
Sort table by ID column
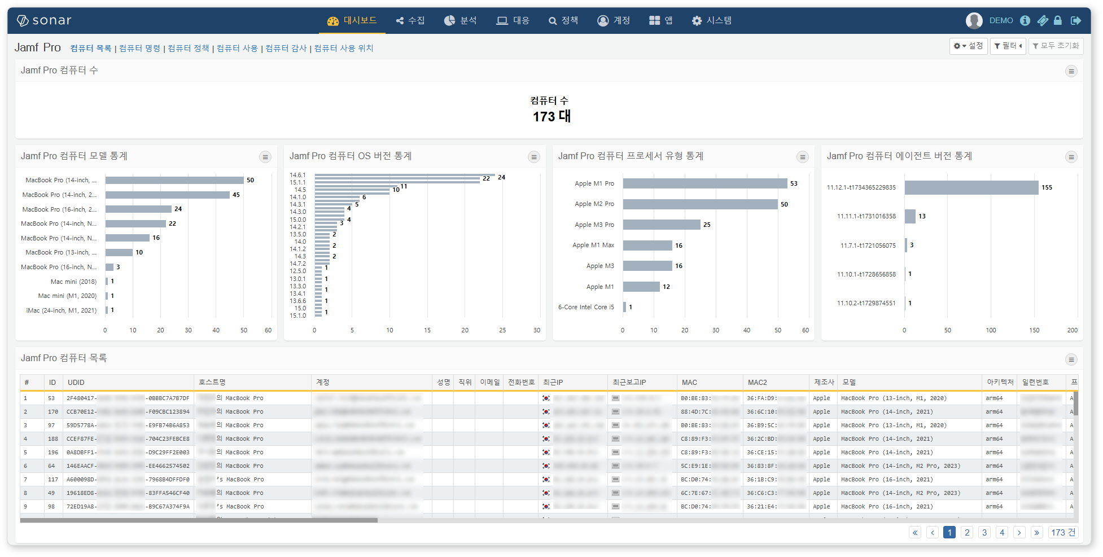coord(52,383)
